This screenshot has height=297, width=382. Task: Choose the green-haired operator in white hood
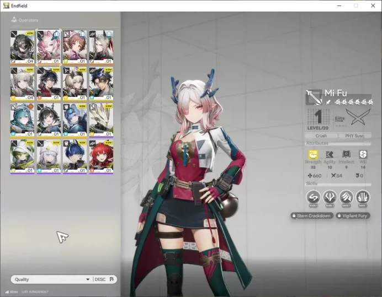[x=23, y=156]
